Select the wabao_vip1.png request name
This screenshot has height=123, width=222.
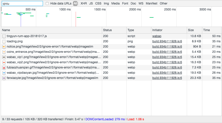click(x=54, y=57)
